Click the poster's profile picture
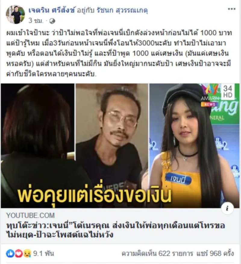Screen dimensions: 241x264 pyautogui.click(x=15, y=14)
